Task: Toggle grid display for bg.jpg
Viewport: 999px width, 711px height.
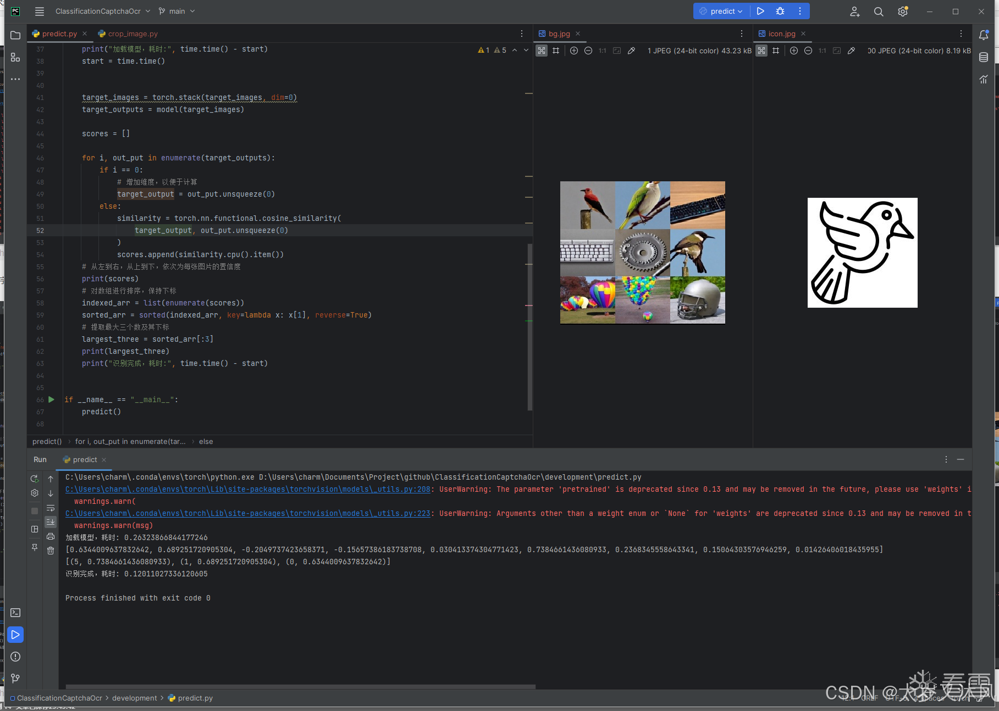Action: click(x=556, y=51)
